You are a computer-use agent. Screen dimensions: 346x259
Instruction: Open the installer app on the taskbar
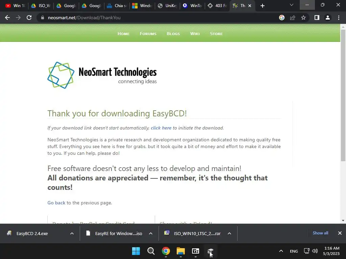coord(210,251)
